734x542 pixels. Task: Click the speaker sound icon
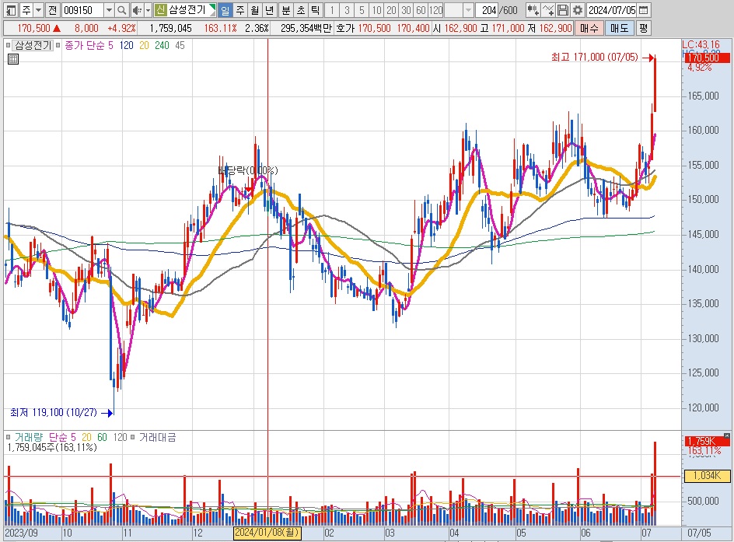[136, 10]
